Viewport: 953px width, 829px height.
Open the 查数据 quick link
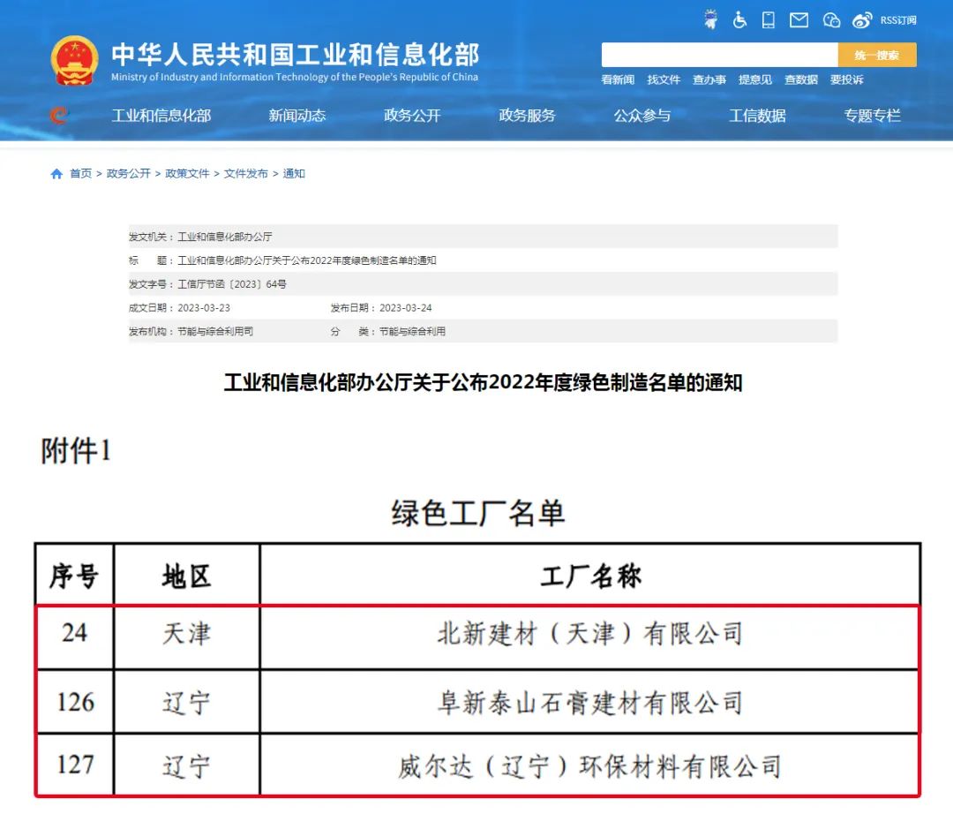click(x=801, y=79)
